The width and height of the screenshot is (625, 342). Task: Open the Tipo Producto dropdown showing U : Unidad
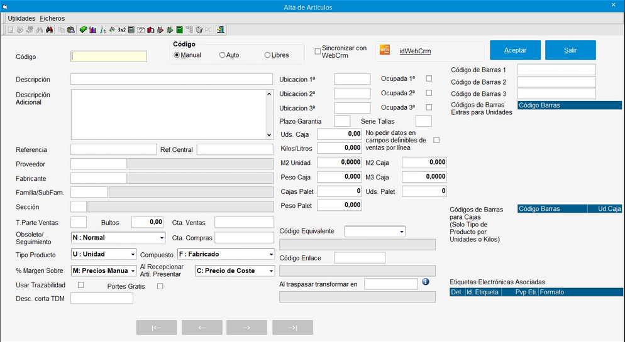[104, 254]
